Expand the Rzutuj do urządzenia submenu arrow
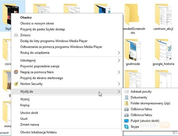 [x=119, y=53]
